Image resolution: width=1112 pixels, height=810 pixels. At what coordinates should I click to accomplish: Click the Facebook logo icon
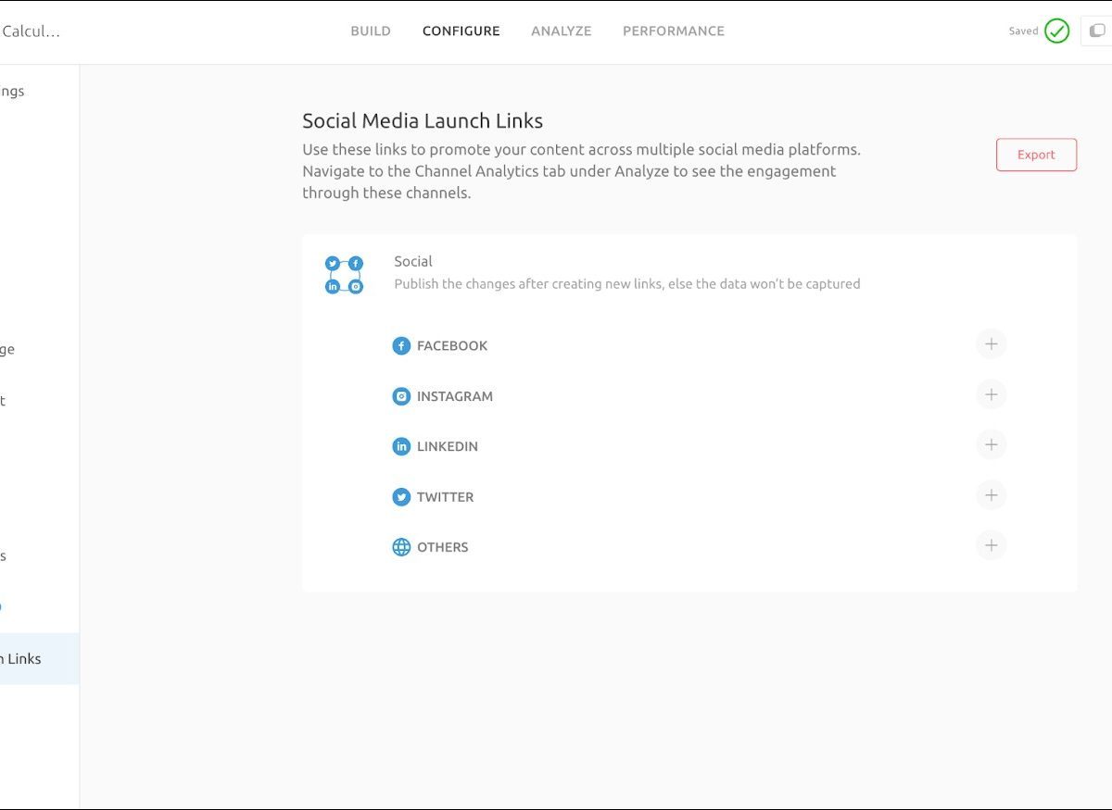(401, 346)
